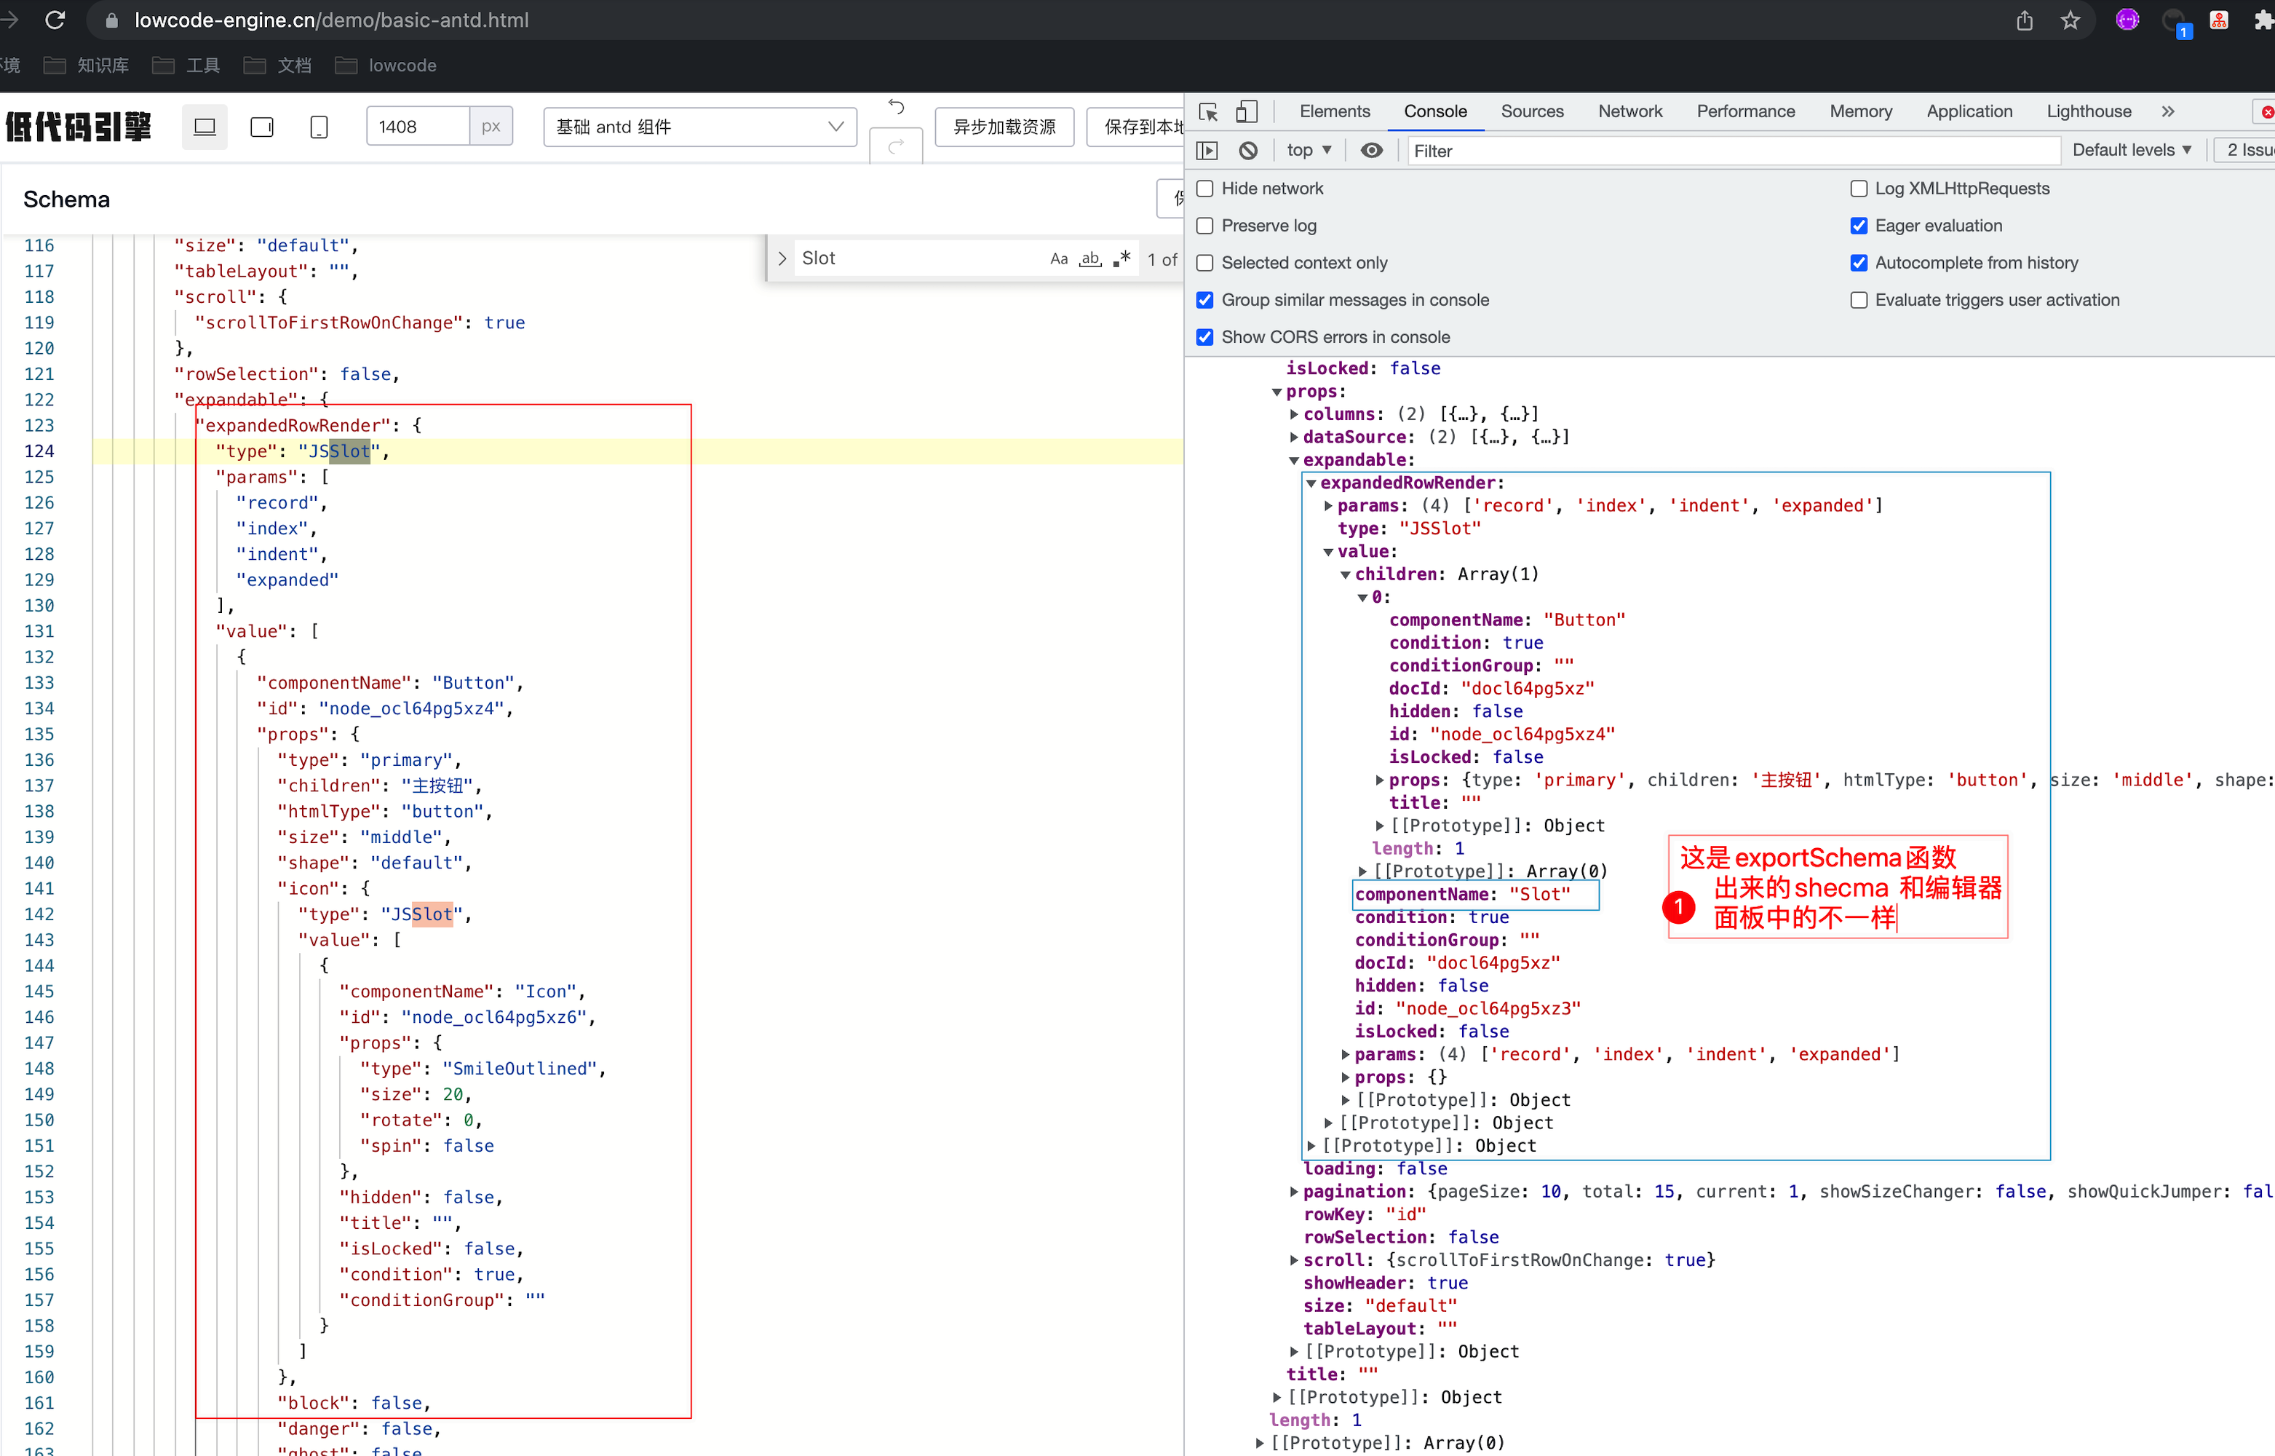The height and width of the screenshot is (1456, 2275).
Task: Click the 异步加载资源 button
Action: [x=1004, y=127]
